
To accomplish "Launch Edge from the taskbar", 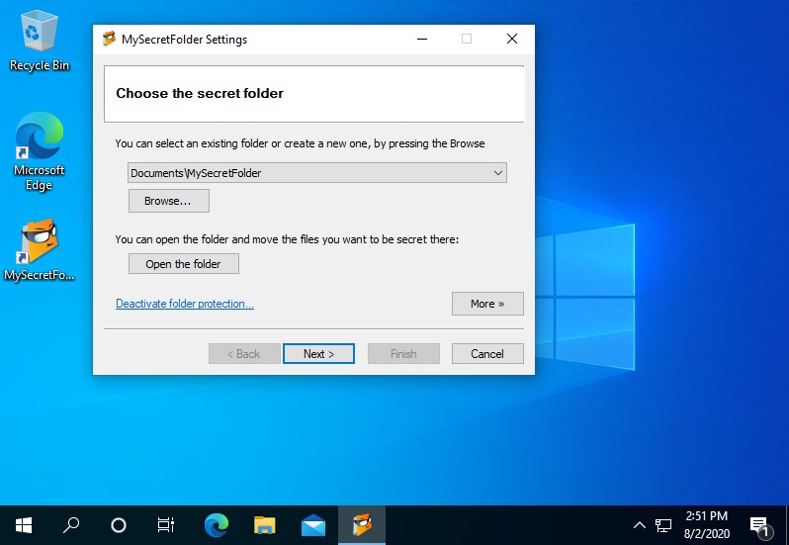I will tap(217, 525).
